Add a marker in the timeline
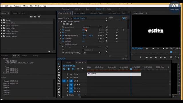The width and height of the screenshot is (183, 103). [78, 69]
